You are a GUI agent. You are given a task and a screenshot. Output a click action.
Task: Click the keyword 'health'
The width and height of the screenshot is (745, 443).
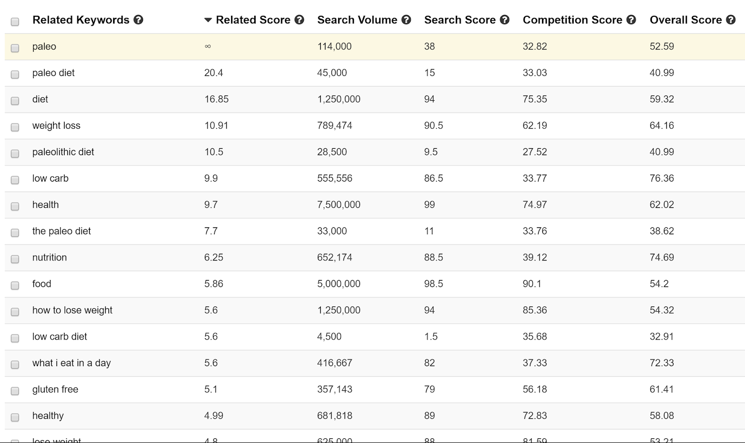click(46, 204)
